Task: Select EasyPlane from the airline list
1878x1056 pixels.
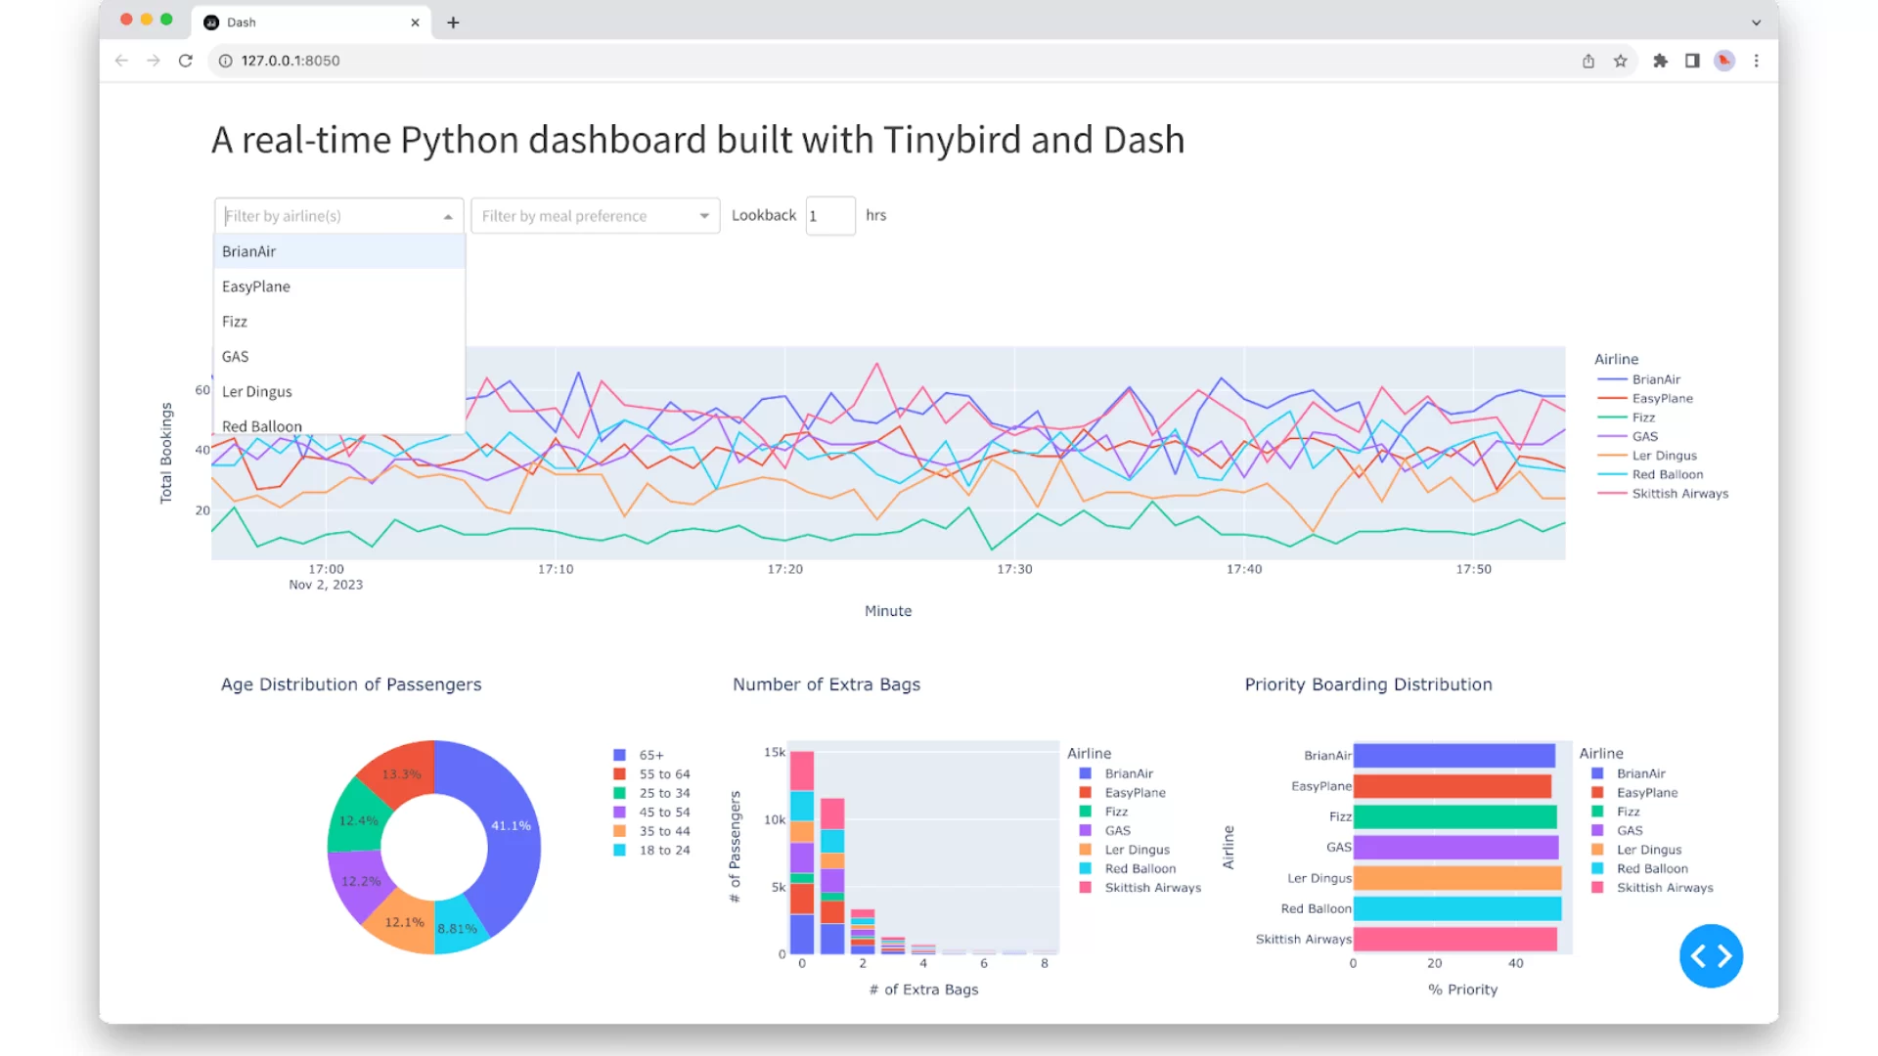Action: [256, 286]
